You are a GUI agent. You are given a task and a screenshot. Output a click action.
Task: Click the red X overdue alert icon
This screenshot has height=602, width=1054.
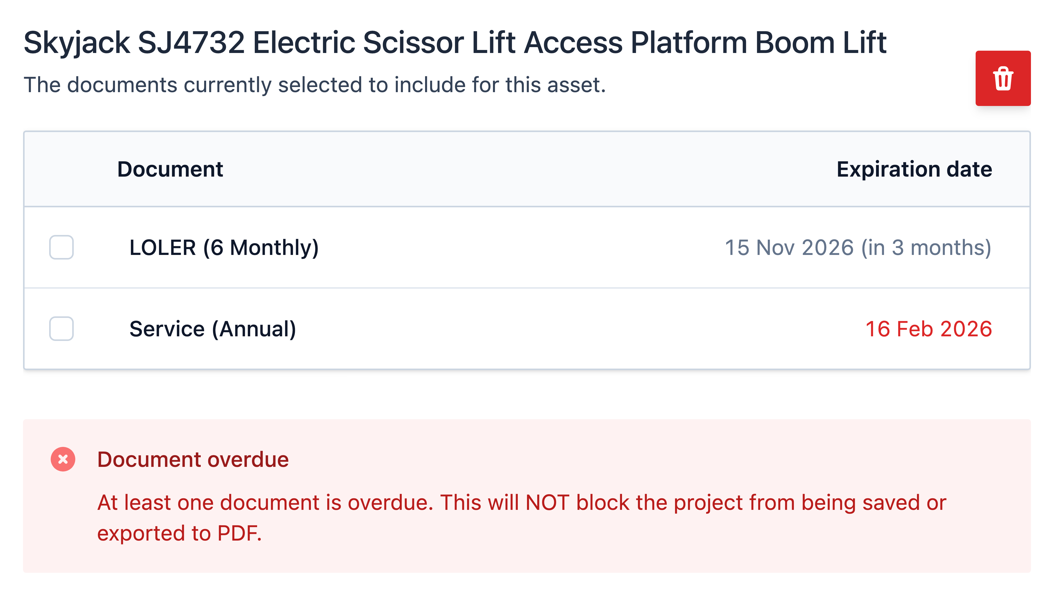click(x=63, y=459)
